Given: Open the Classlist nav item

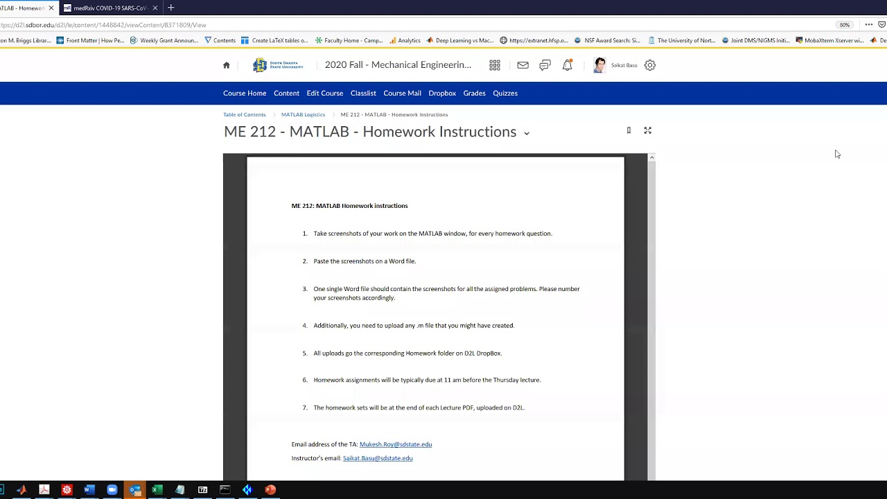Looking at the screenshot, I should tap(363, 93).
